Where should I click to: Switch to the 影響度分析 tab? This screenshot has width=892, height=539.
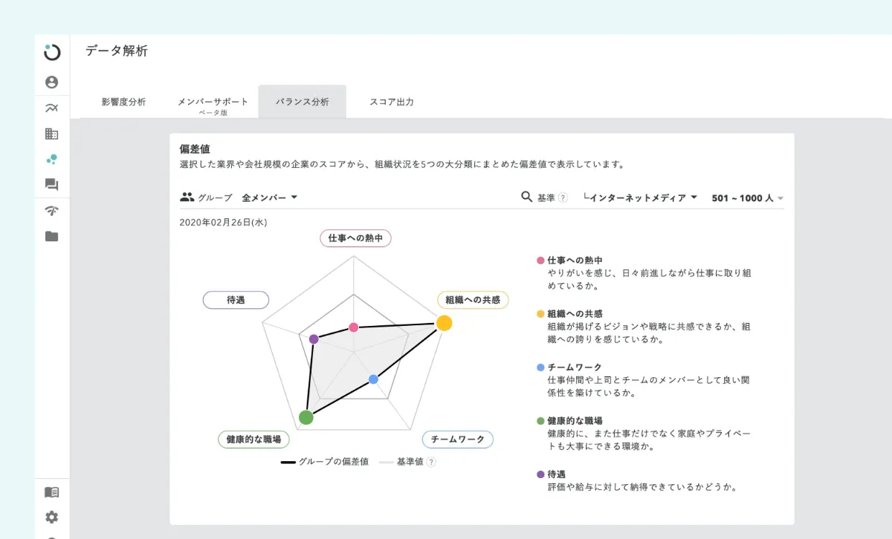tap(123, 102)
